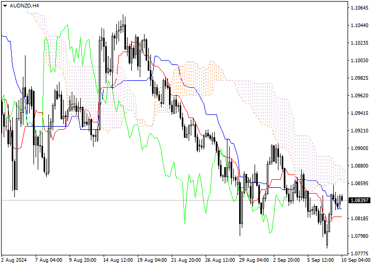Click the 26 Aug 12:00 time label
Viewport: 372px width, 266px height.
tap(221, 260)
